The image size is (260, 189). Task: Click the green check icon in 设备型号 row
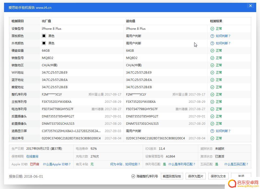pos(212,29)
